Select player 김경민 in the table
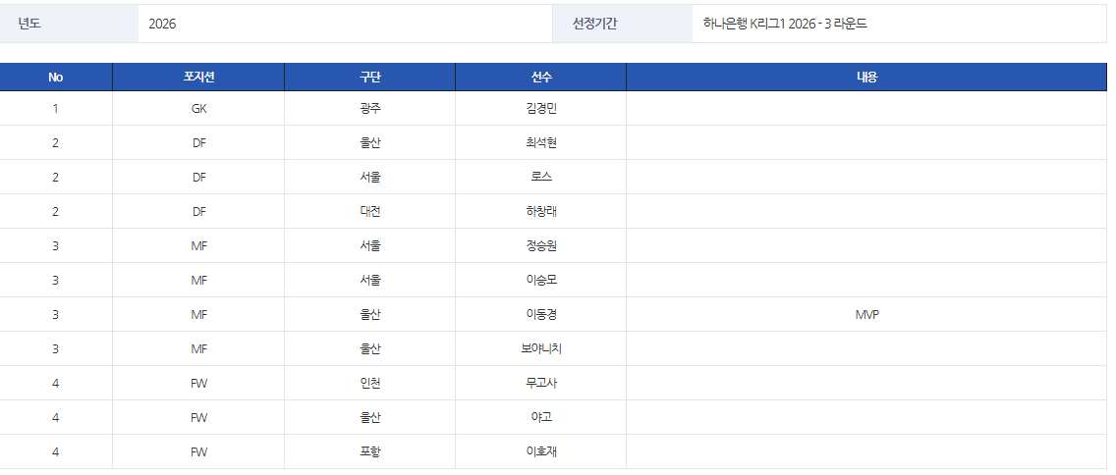This screenshot has width=1116, height=475. point(541,109)
